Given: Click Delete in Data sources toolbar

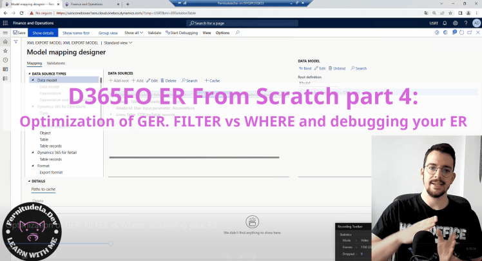Looking at the screenshot, I should 168,81.
